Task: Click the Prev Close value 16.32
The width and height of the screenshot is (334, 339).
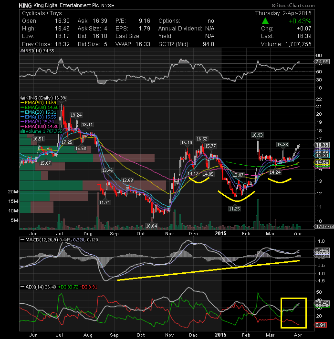Action: tap(62, 44)
